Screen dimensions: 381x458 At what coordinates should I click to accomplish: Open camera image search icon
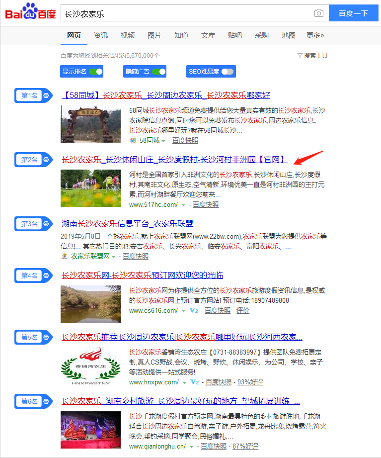point(318,13)
